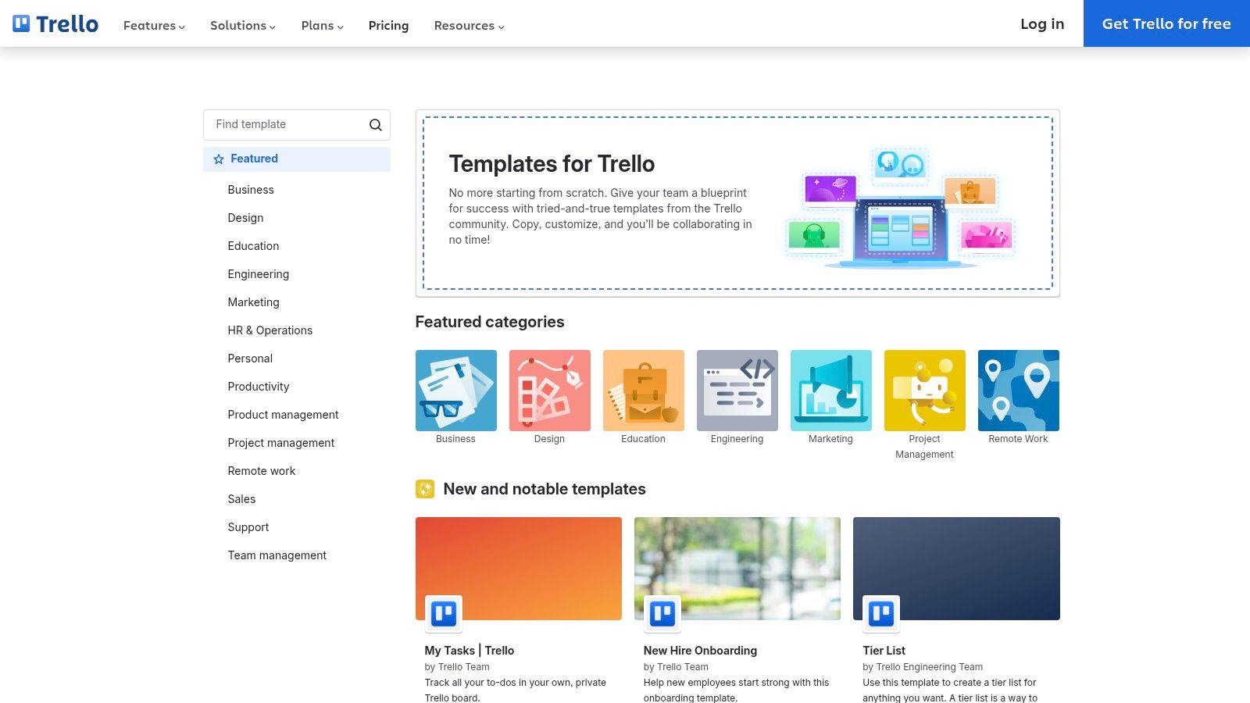Click the Log in link
The width and height of the screenshot is (1250, 703).
tap(1042, 23)
